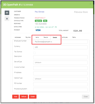Click the PO Number field
Viewport: 95px width, 104px height.
pos(60,84)
